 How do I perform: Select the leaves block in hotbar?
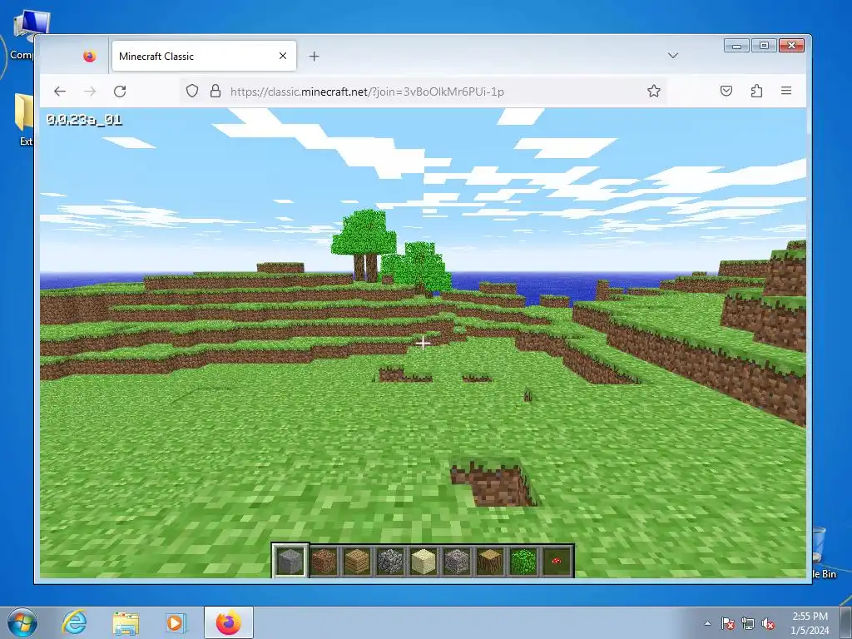pos(523,560)
